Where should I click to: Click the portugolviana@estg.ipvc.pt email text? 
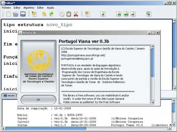click(x=77, y=59)
